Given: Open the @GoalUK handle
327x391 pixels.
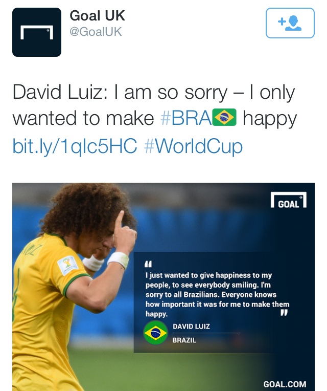Looking at the screenshot, I should point(96,32).
